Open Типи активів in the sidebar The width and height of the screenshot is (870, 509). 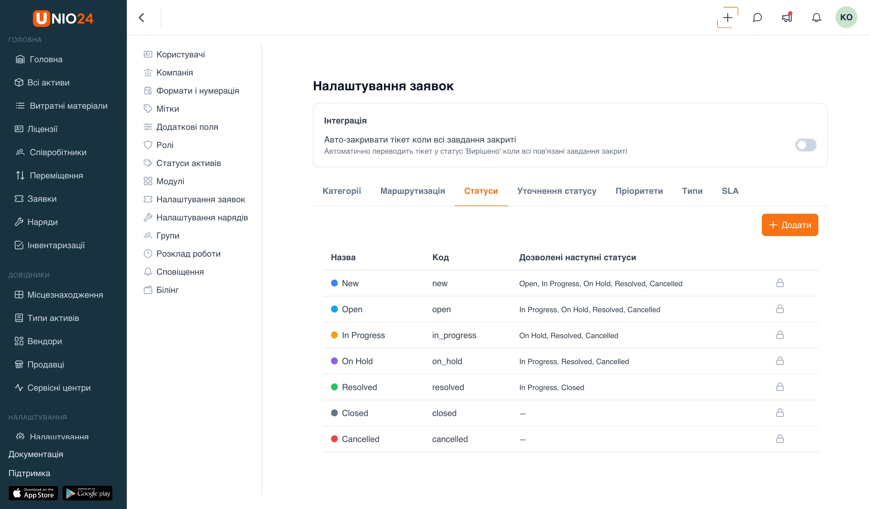pyautogui.click(x=47, y=318)
